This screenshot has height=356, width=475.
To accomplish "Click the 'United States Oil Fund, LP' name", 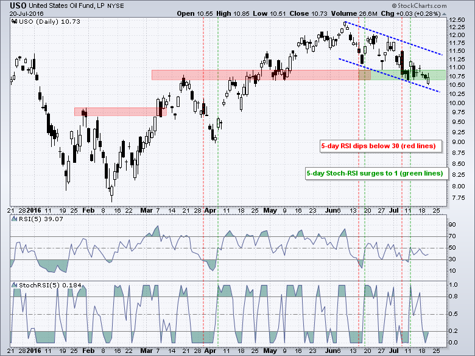I will 66,5.
